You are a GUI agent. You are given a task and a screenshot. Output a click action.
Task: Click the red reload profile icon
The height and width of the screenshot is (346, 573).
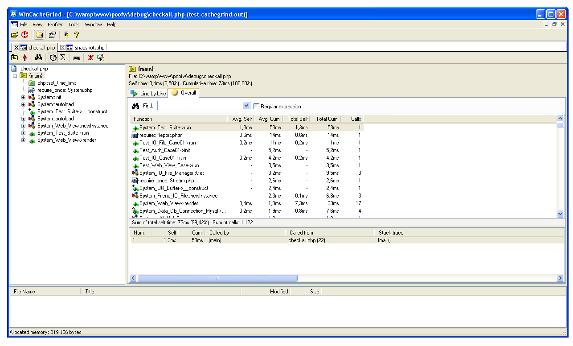25,35
